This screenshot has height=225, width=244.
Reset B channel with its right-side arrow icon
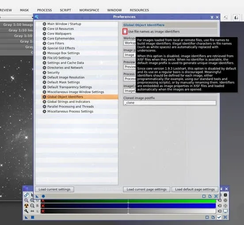click(x=220, y=206)
